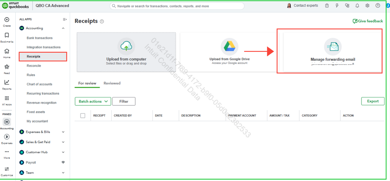This screenshot has width=390, height=181.
Task: Switch to the For review tab
Action: (87, 83)
